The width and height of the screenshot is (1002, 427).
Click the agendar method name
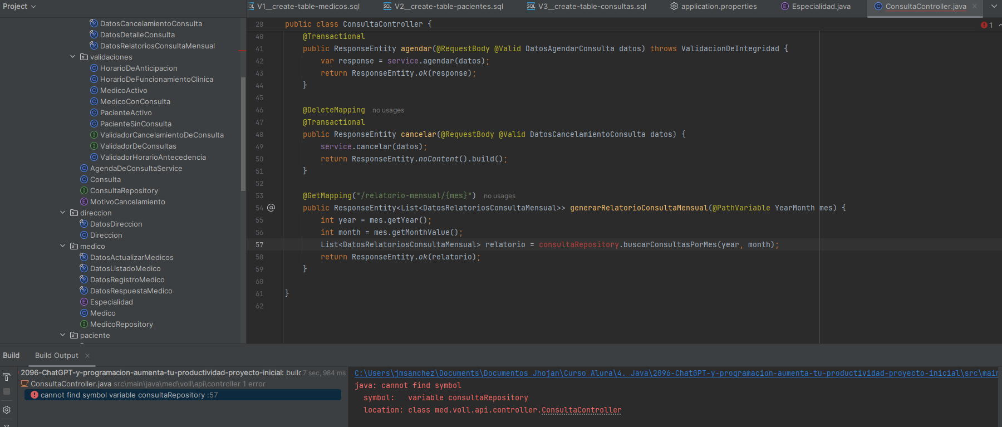click(x=416, y=48)
